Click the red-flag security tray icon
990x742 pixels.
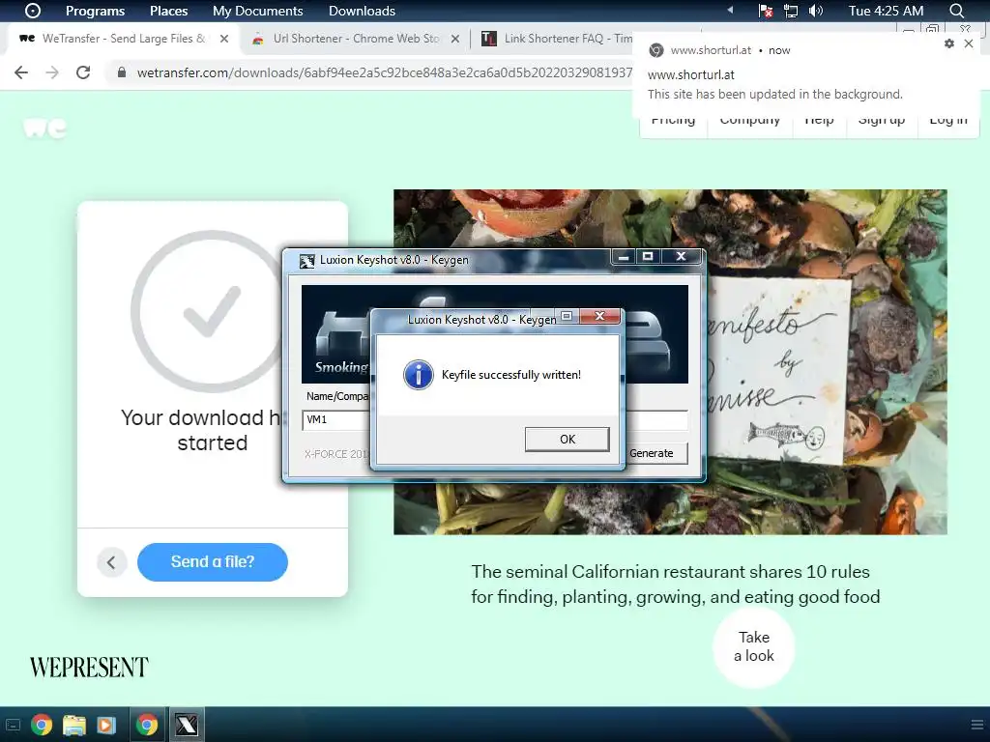click(766, 11)
